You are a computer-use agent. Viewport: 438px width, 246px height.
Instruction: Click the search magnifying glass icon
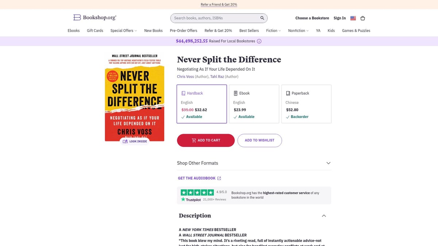(262, 18)
